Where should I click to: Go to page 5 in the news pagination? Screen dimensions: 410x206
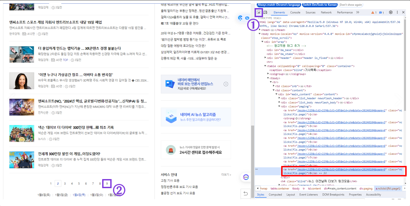pos(79,183)
